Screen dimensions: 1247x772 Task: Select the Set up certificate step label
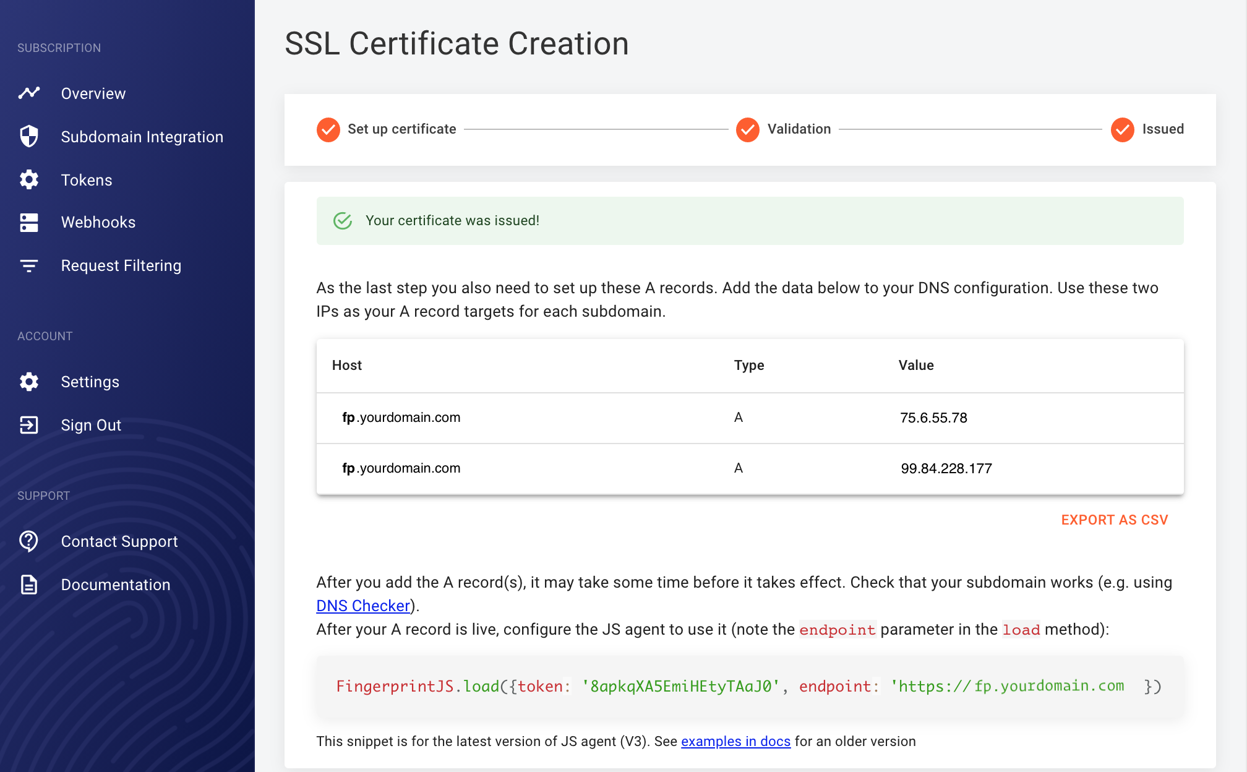tap(402, 129)
